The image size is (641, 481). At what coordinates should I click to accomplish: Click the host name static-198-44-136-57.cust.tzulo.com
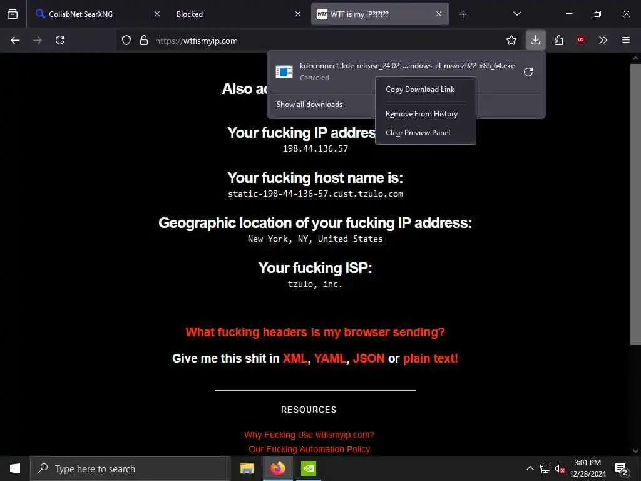tap(315, 194)
